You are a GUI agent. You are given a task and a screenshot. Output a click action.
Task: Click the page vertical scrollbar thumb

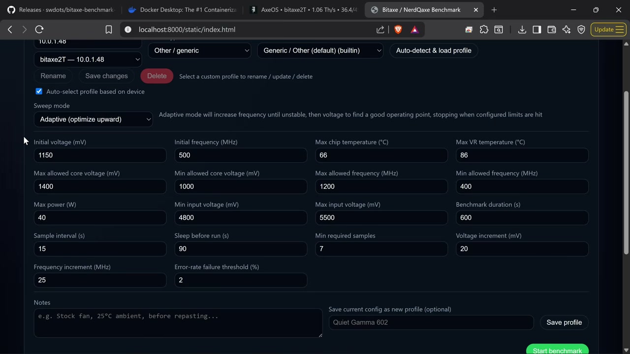coord(626,172)
